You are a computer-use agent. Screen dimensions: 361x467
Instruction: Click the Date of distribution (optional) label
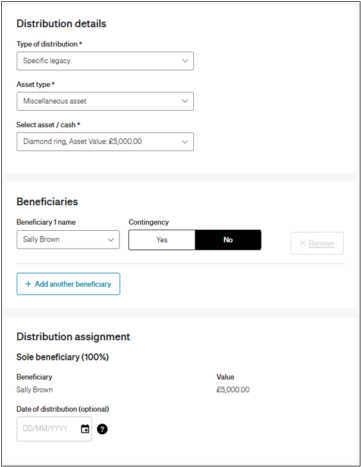[x=62, y=409]
